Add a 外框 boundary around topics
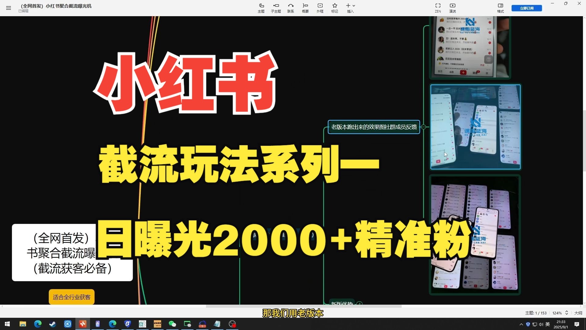Screen dimensions: 586x330 [x=320, y=8]
